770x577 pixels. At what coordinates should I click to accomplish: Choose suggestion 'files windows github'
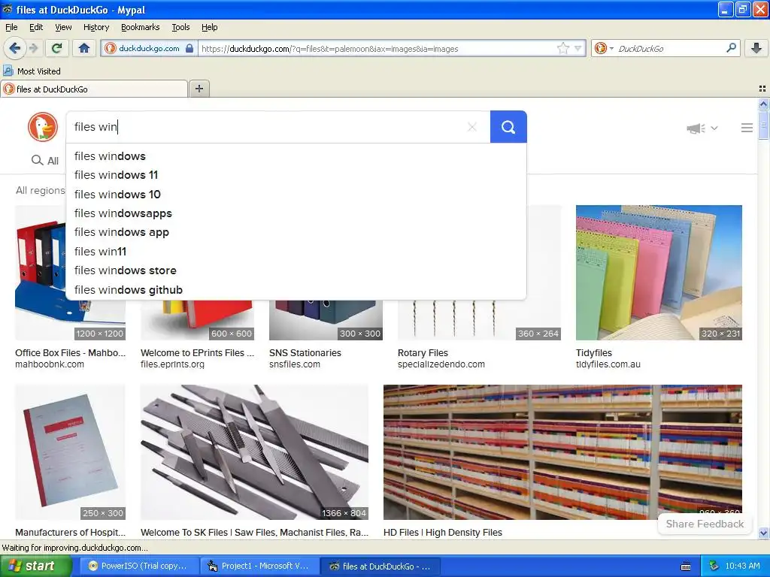296,290
